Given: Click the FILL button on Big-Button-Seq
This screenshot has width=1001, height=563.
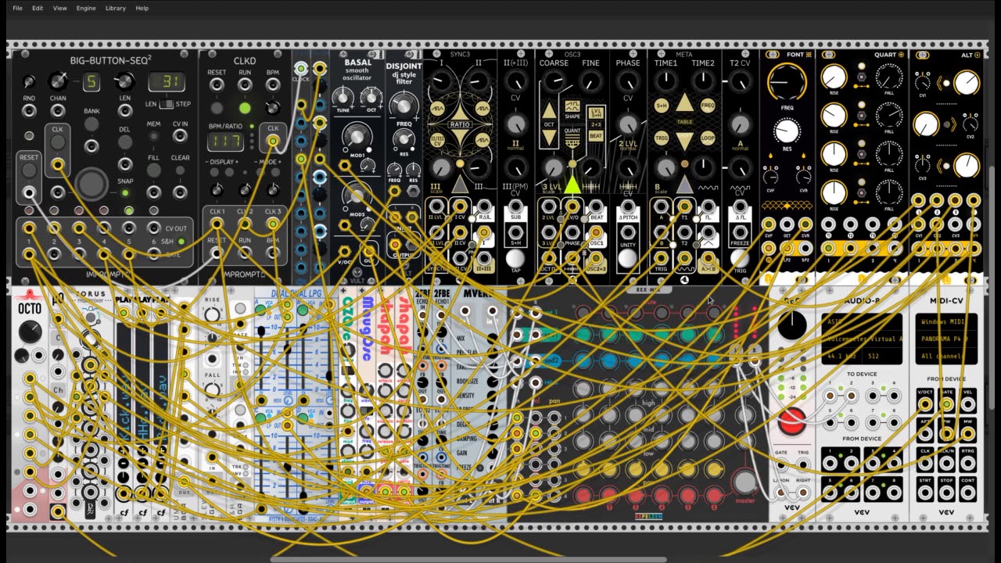Looking at the screenshot, I should click(154, 170).
